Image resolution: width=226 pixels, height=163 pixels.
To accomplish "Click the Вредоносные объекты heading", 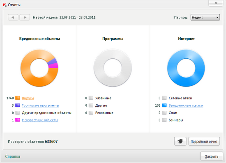I will tap(39, 39).
